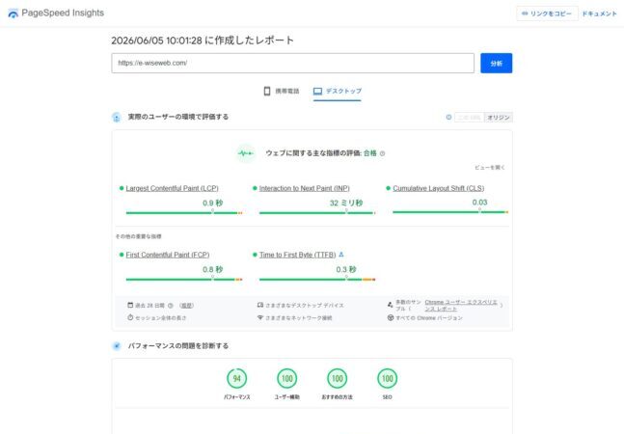Open the First Contentful Paint (FCP) link
The height and width of the screenshot is (434, 624).
coord(168,255)
